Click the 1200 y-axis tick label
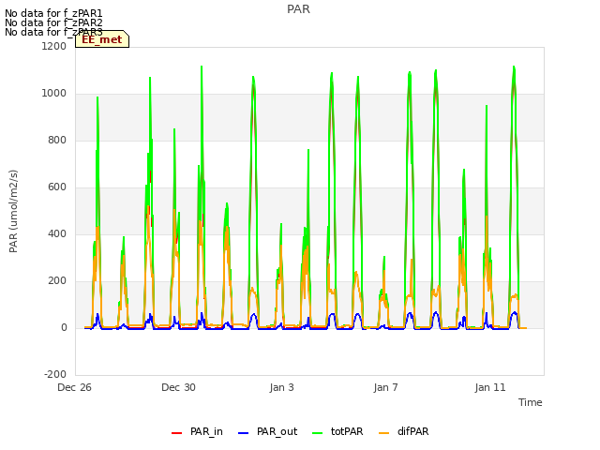 (54, 46)
